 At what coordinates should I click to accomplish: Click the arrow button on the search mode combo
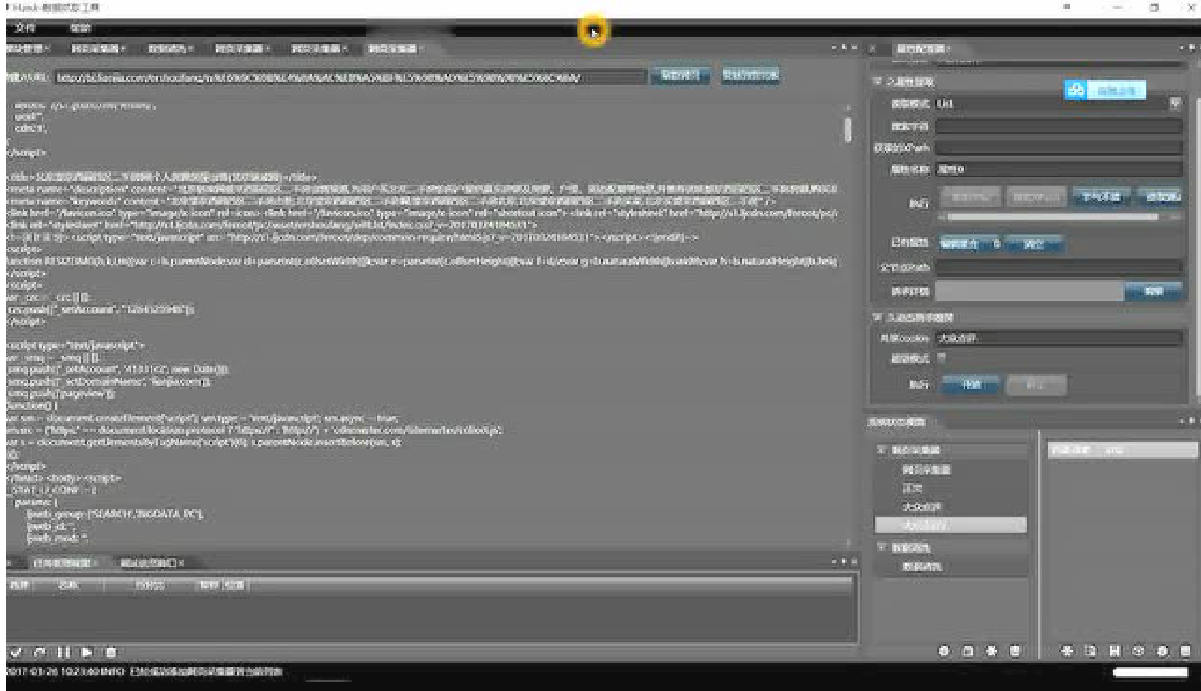click(x=1175, y=103)
